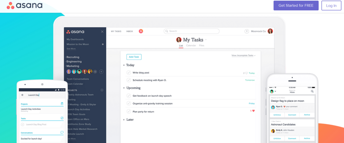The height and width of the screenshot is (143, 344).
Task: Click the Moonrock Co. workspace name
Action: (x=258, y=31)
